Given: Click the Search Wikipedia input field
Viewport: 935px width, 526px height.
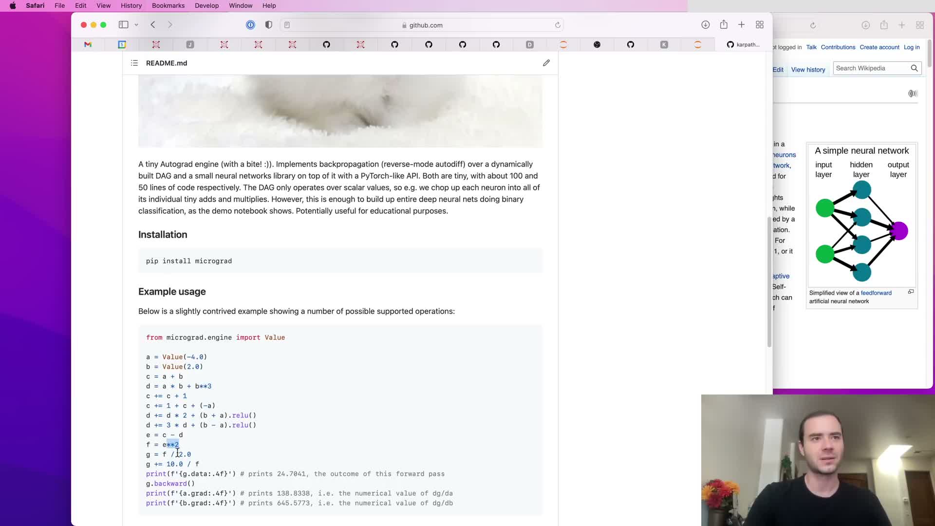Looking at the screenshot, I should click(x=871, y=68).
